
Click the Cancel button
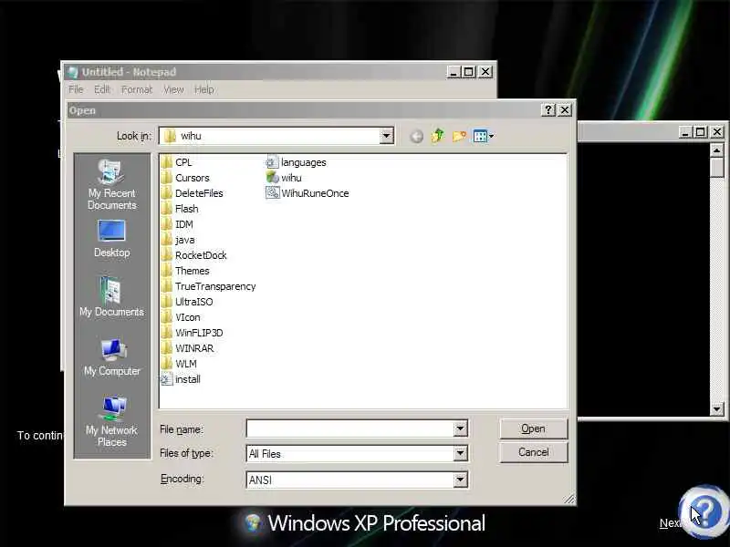pyautogui.click(x=534, y=452)
